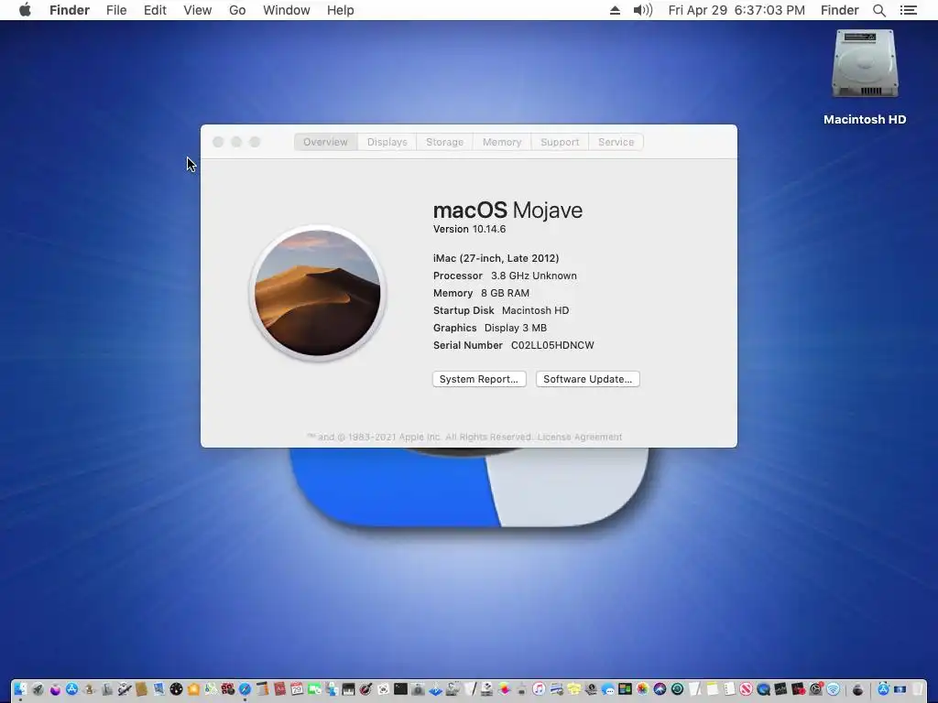Open TextEdit from the Dock
Viewport: 938px width, 703px height.
point(694,689)
